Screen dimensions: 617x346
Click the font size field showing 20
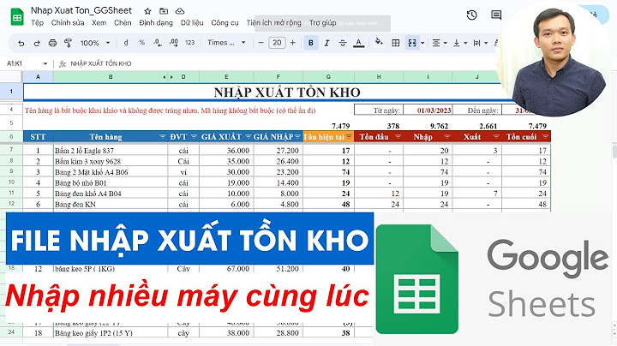point(277,43)
